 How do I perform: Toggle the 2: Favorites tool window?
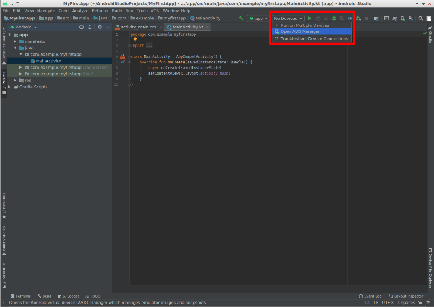point(4,206)
